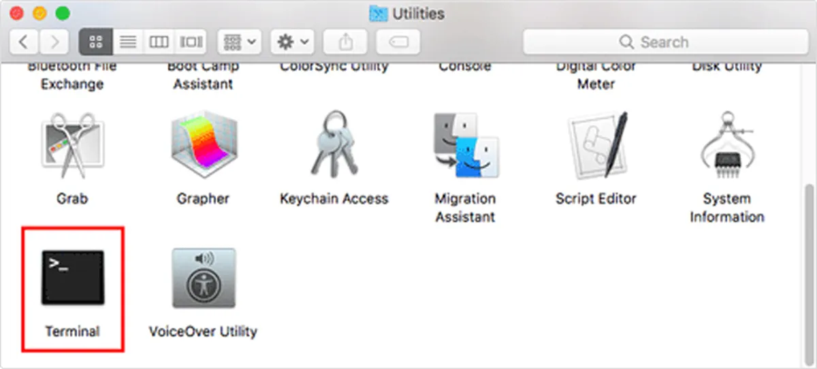The image size is (817, 369).
Task: Open the Keychain Access keys icon
Action: 334,145
